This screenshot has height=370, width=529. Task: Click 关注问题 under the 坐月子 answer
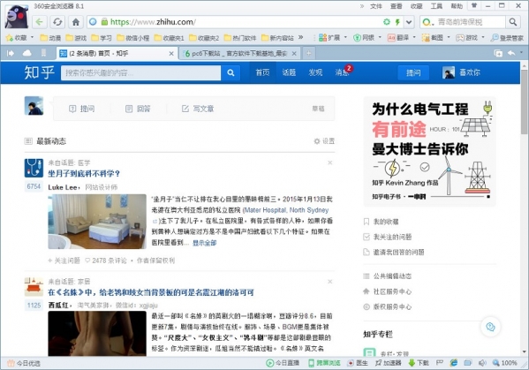(x=64, y=261)
